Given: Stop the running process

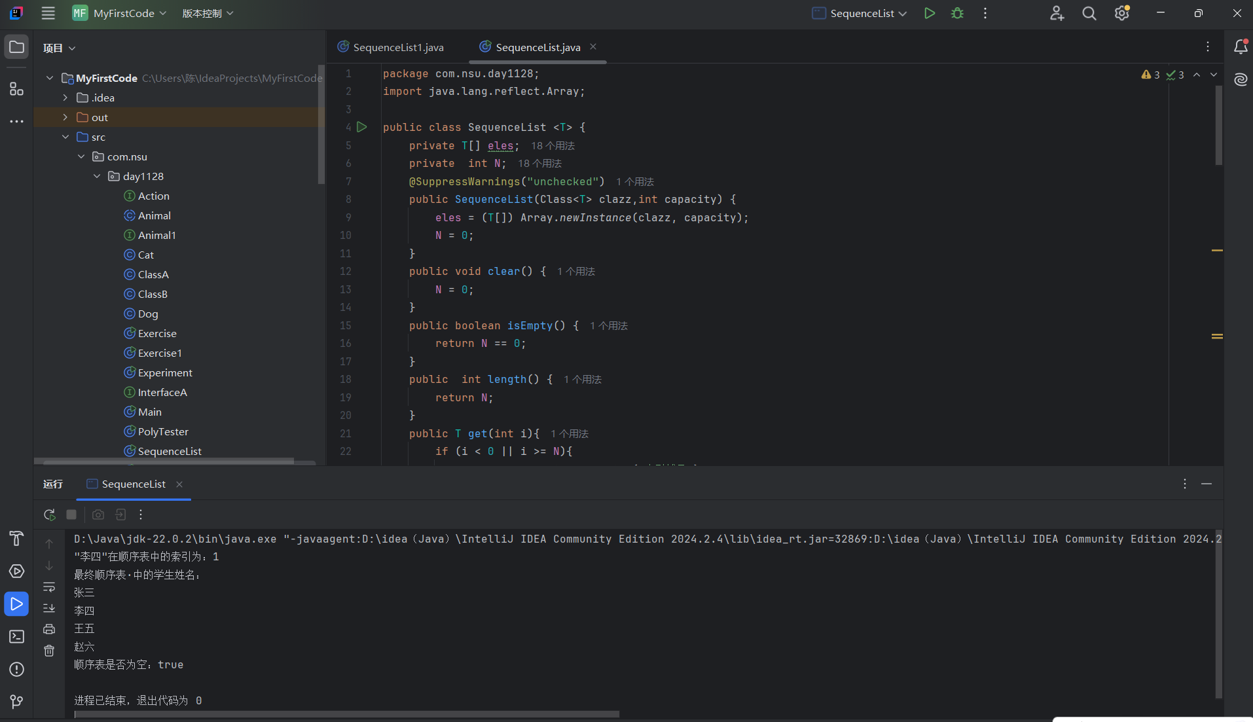Looking at the screenshot, I should [71, 514].
